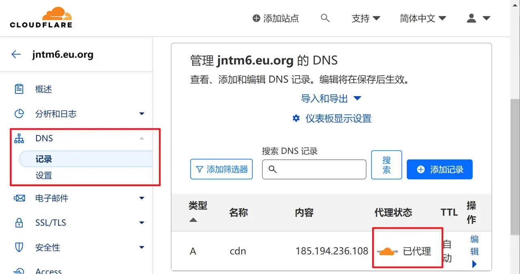
Task: Click the Cloudflare logo
Action: [x=41, y=17]
